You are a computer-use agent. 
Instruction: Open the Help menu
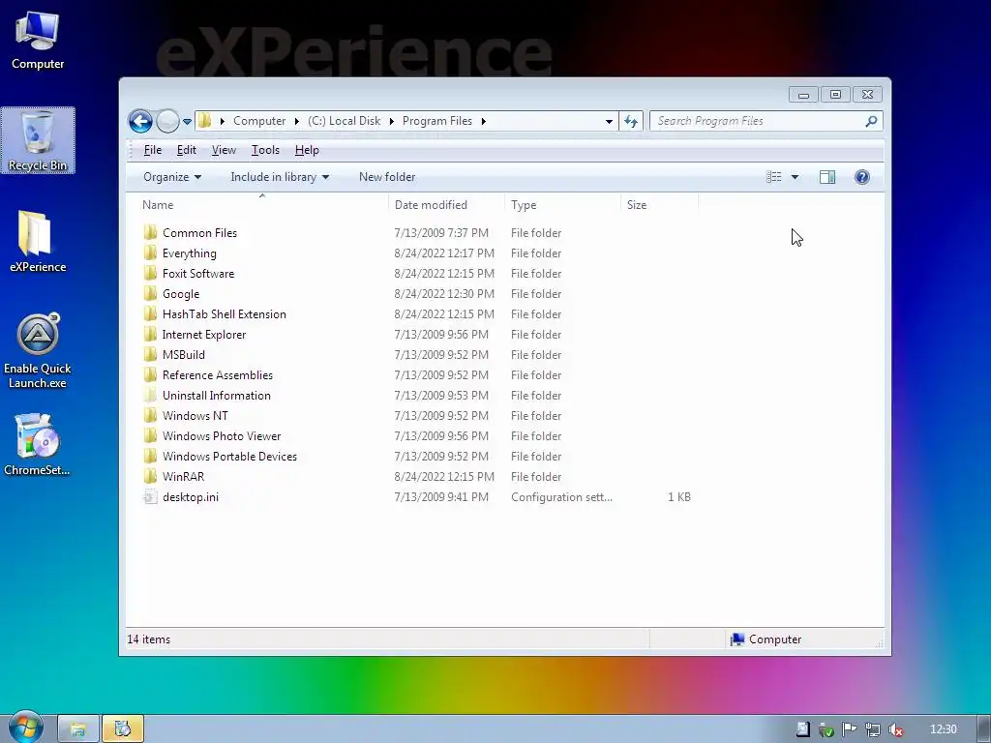[307, 150]
